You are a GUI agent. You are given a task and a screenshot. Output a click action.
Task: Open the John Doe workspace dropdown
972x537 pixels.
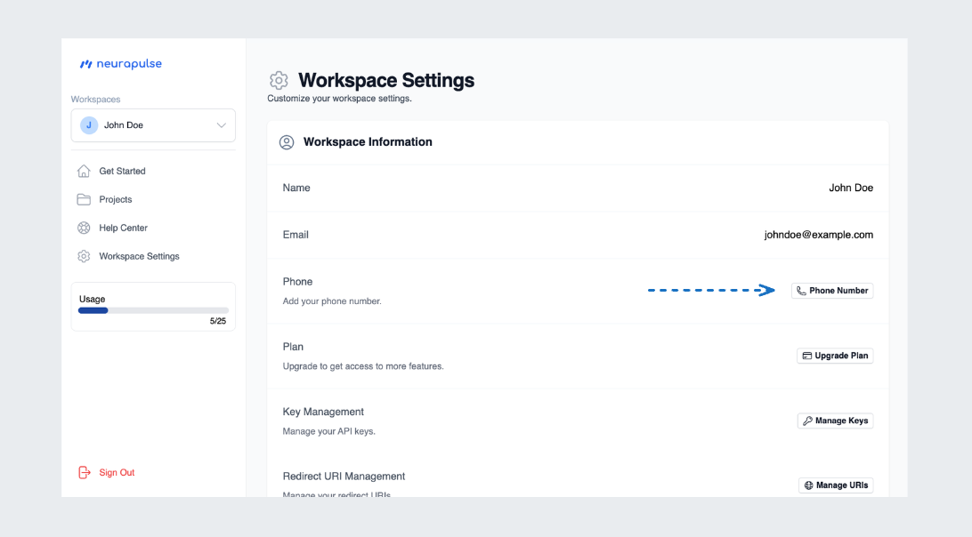tap(153, 125)
